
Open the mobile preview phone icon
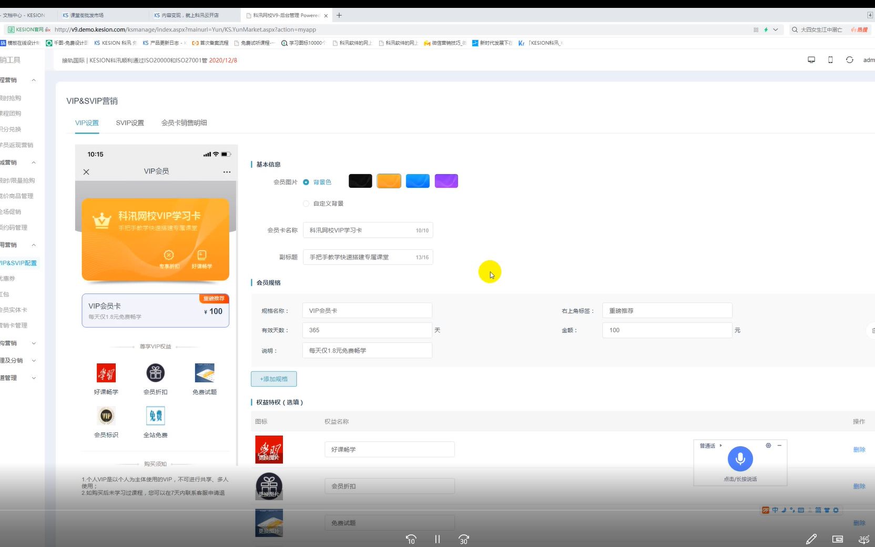point(830,60)
